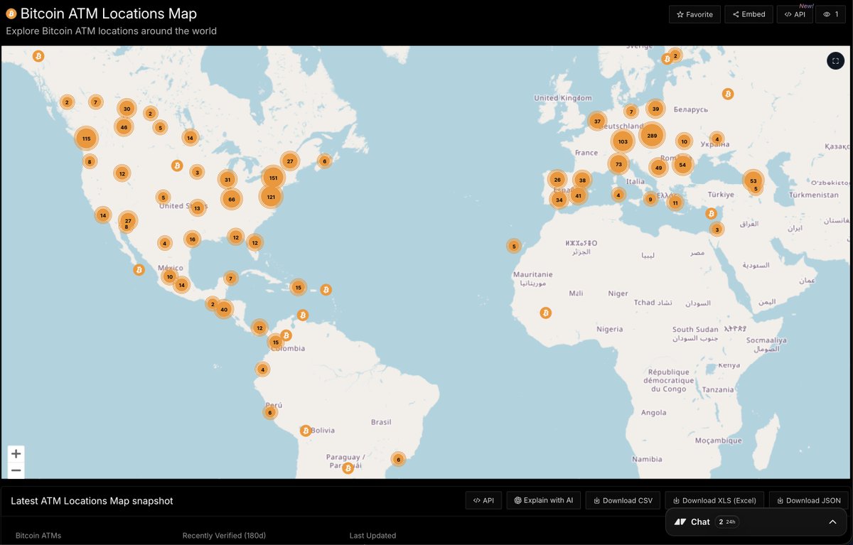Select the 30 cluster in western Canada

(x=127, y=109)
